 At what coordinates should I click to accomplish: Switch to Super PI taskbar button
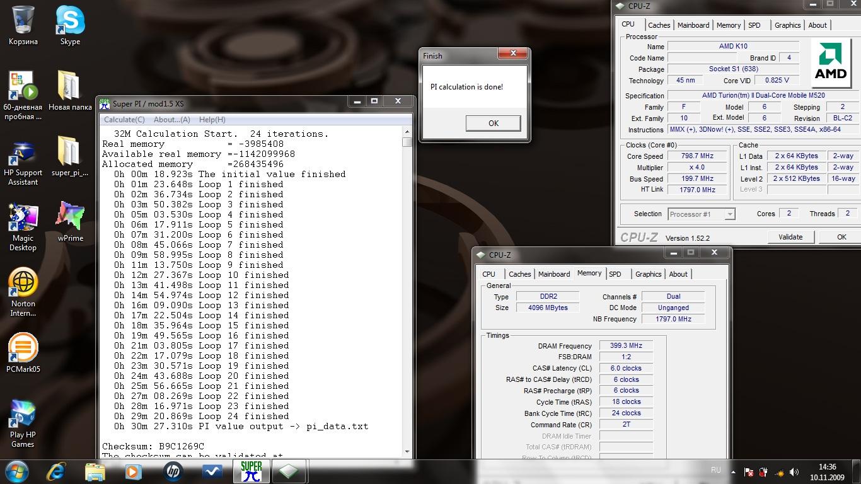click(x=251, y=471)
